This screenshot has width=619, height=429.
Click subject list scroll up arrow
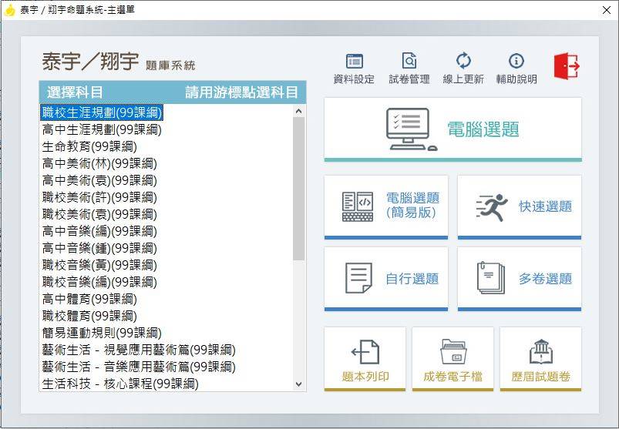coord(299,111)
